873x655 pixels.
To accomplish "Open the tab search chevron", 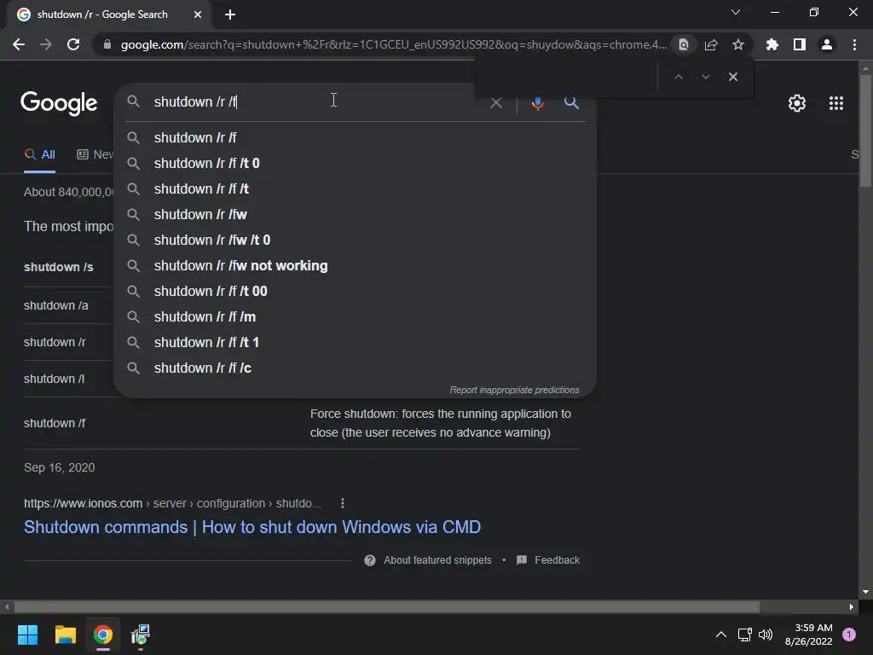I will coord(736,12).
